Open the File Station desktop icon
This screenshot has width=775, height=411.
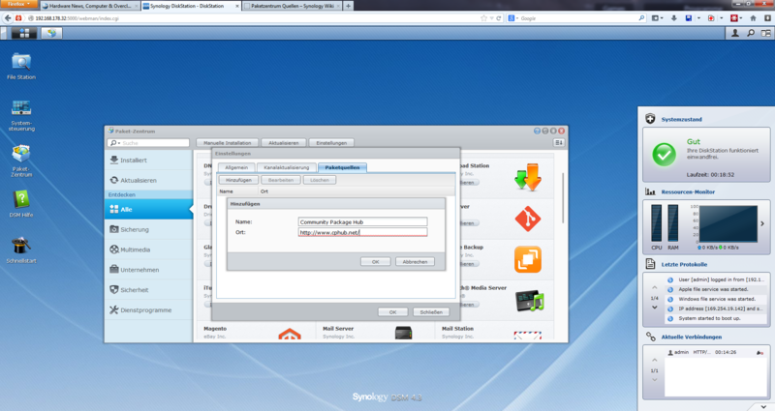coord(20,67)
